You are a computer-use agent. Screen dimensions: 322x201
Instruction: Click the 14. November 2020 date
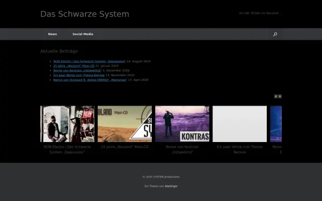click(x=120, y=75)
